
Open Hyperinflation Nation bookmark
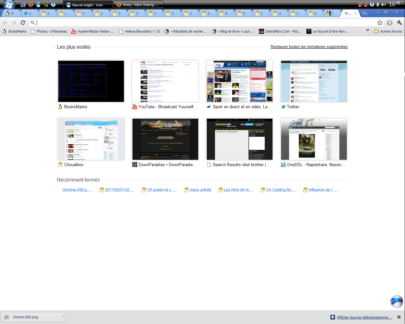tap(93, 31)
